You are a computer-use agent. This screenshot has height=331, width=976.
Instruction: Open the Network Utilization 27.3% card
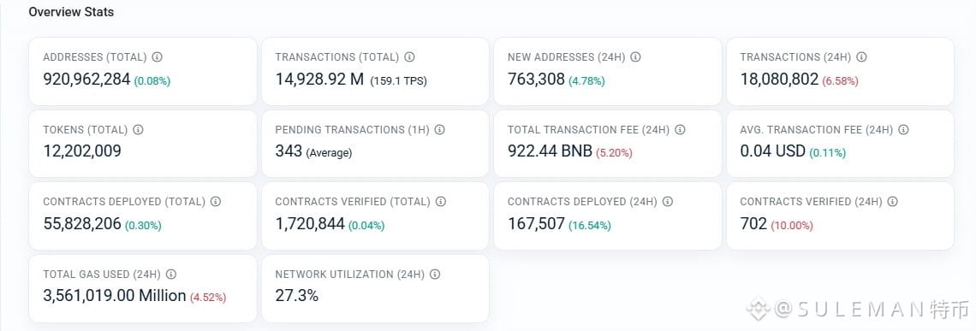pyautogui.click(x=375, y=289)
